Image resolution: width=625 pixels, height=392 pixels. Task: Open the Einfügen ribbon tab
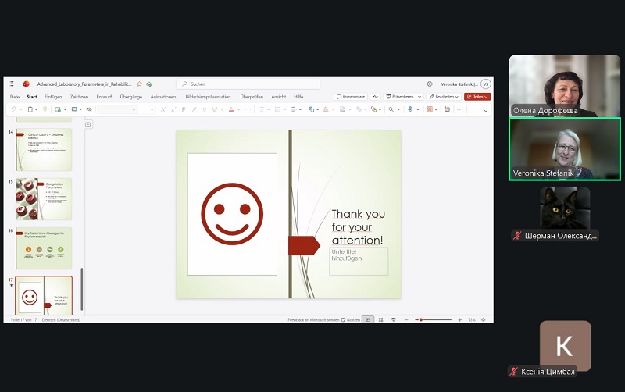[53, 97]
